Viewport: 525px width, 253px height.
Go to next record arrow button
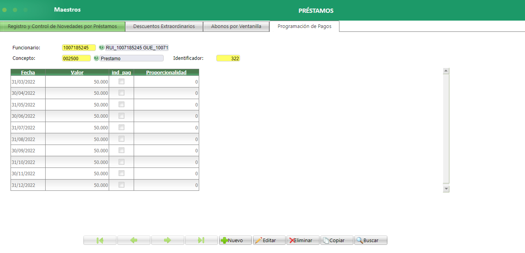pyautogui.click(x=168, y=240)
